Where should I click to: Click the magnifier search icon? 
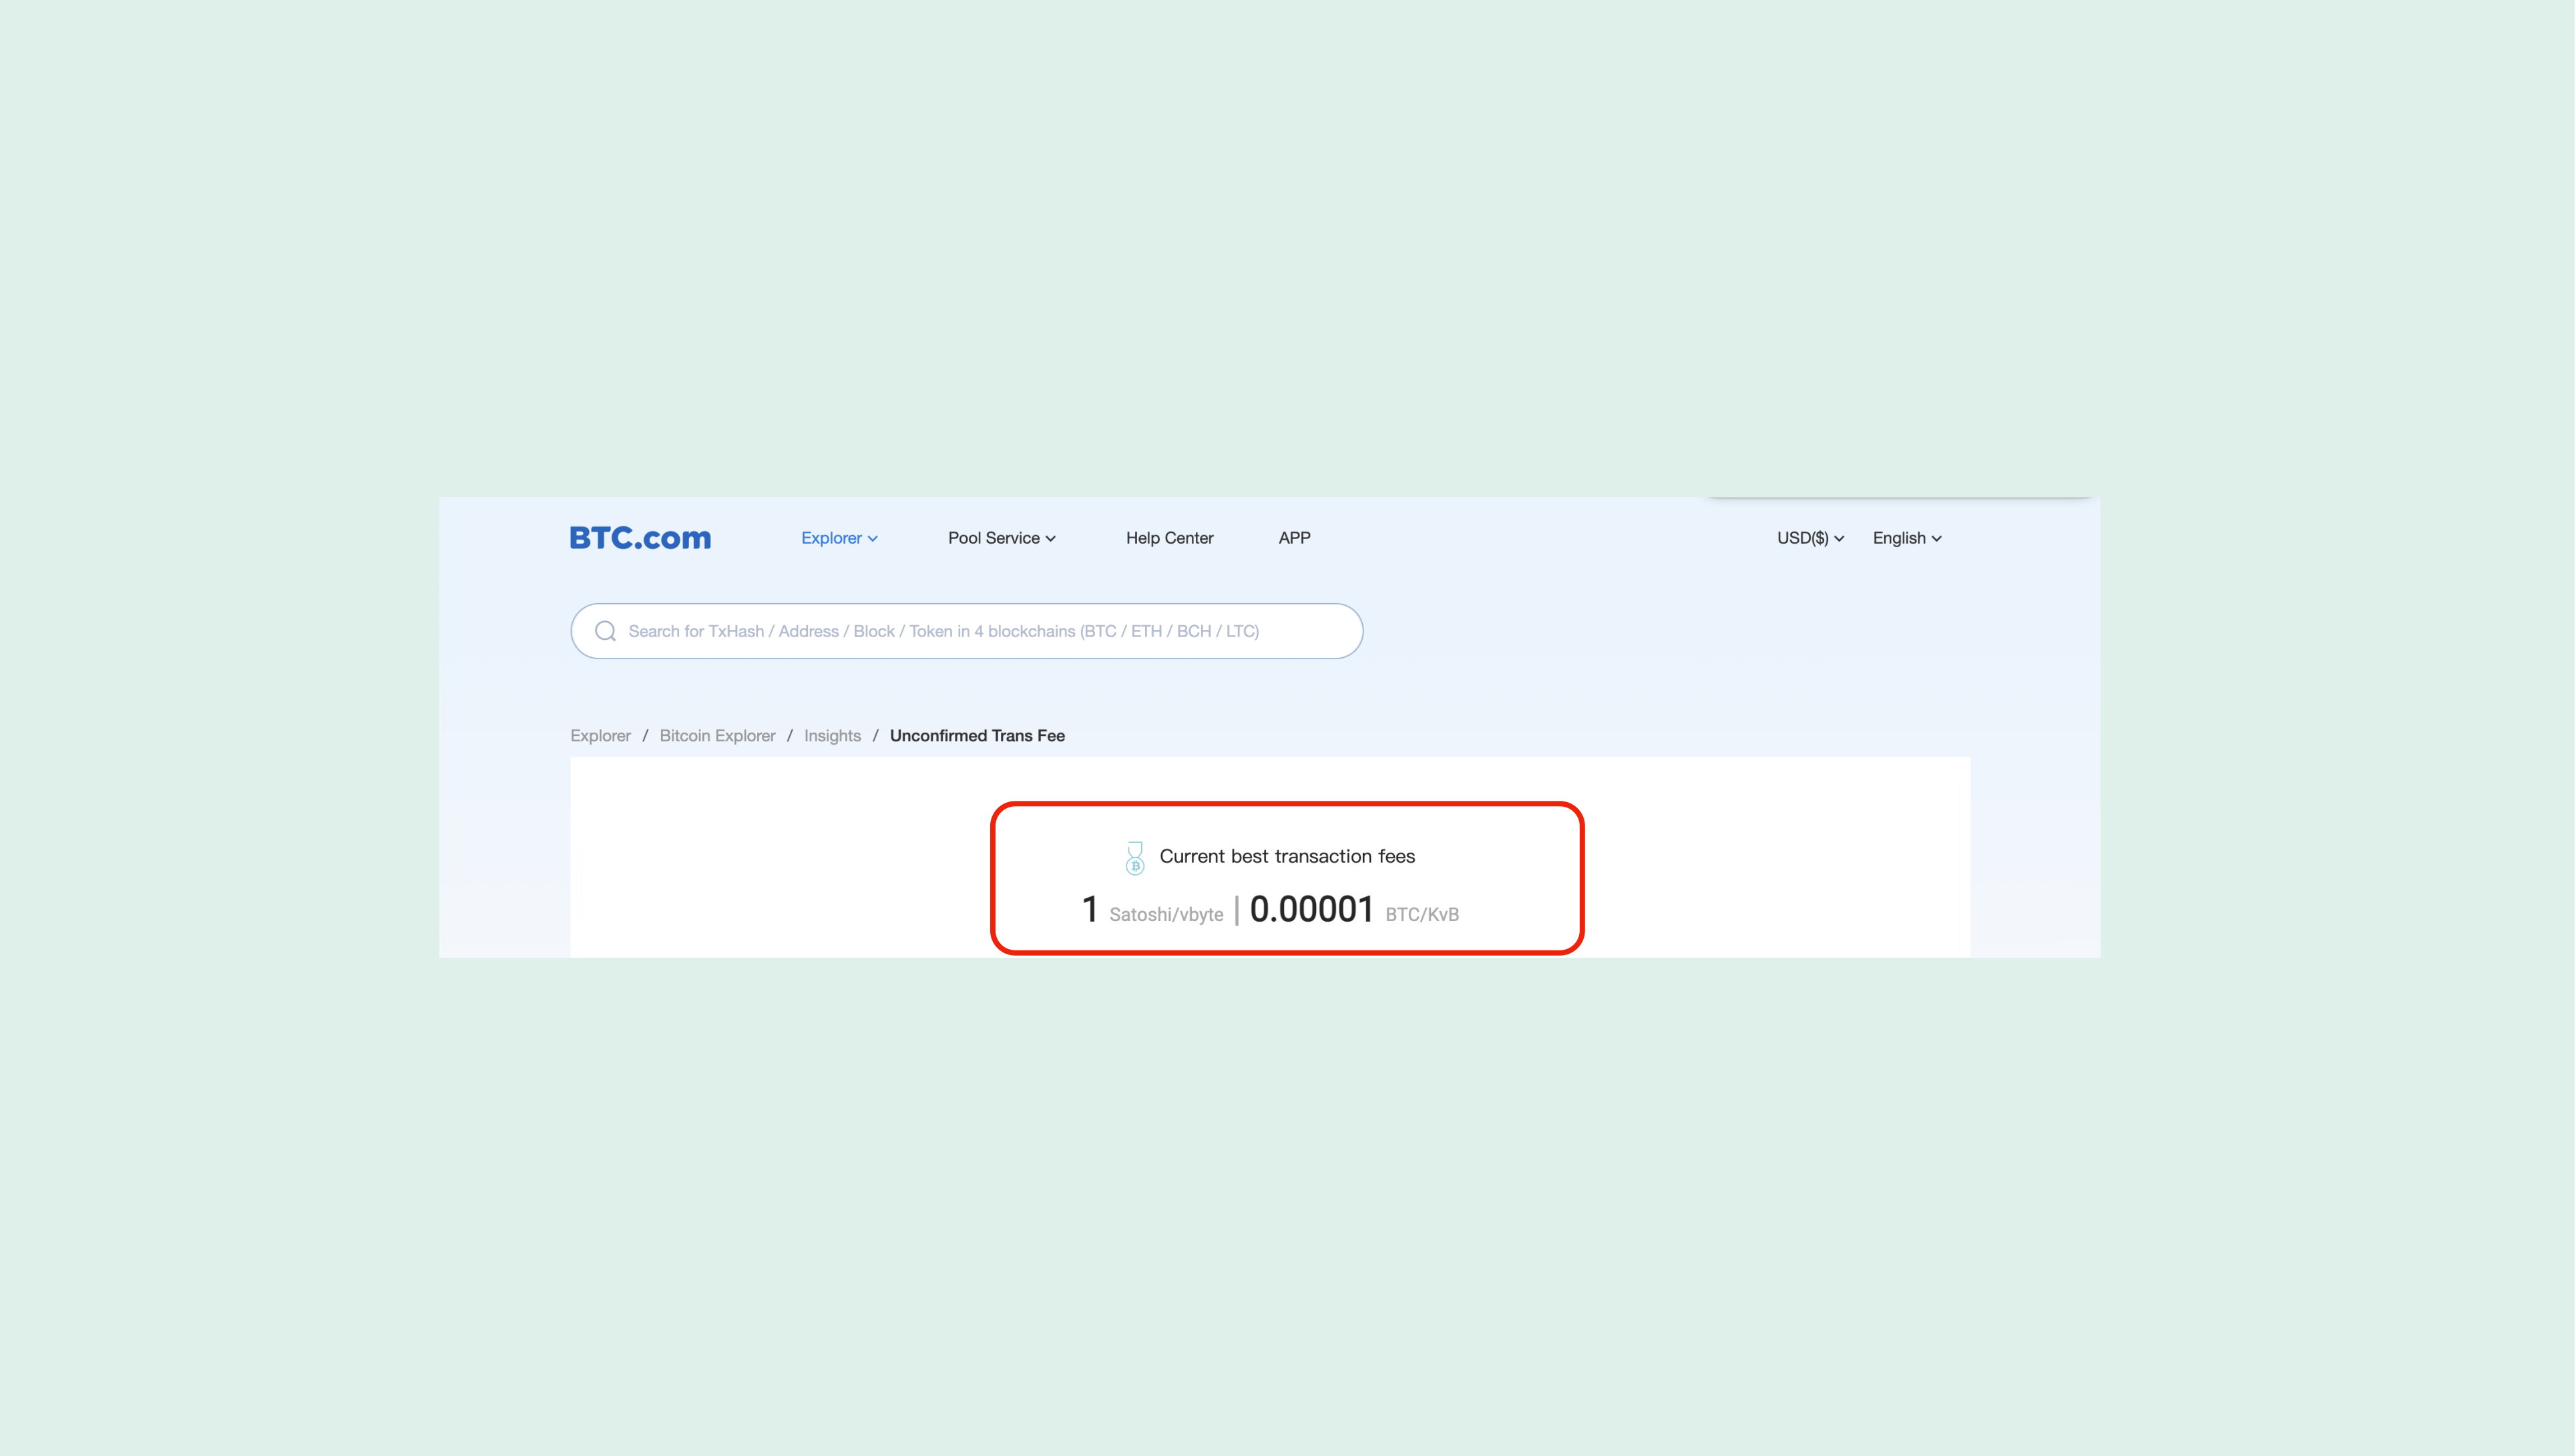[x=605, y=631]
